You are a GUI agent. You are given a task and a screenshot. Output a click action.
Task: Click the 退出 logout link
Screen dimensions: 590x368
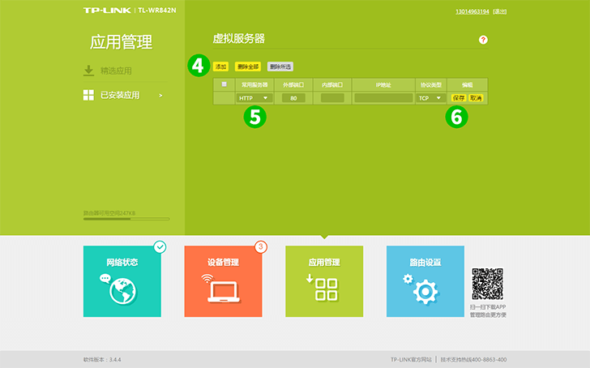pyautogui.click(x=500, y=11)
